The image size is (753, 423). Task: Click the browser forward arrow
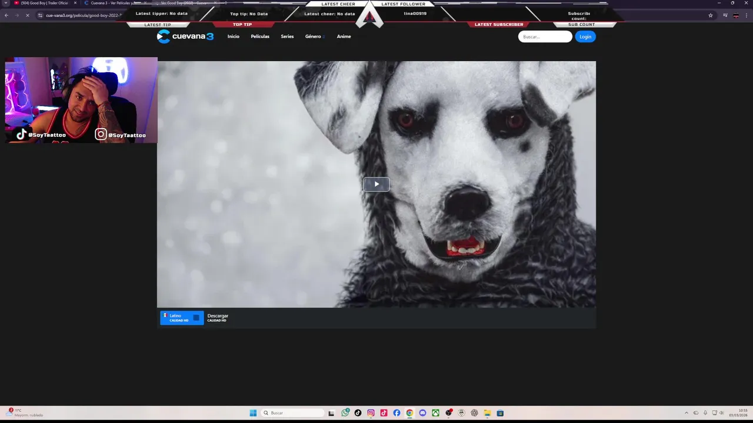pyautogui.click(x=16, y=15)
